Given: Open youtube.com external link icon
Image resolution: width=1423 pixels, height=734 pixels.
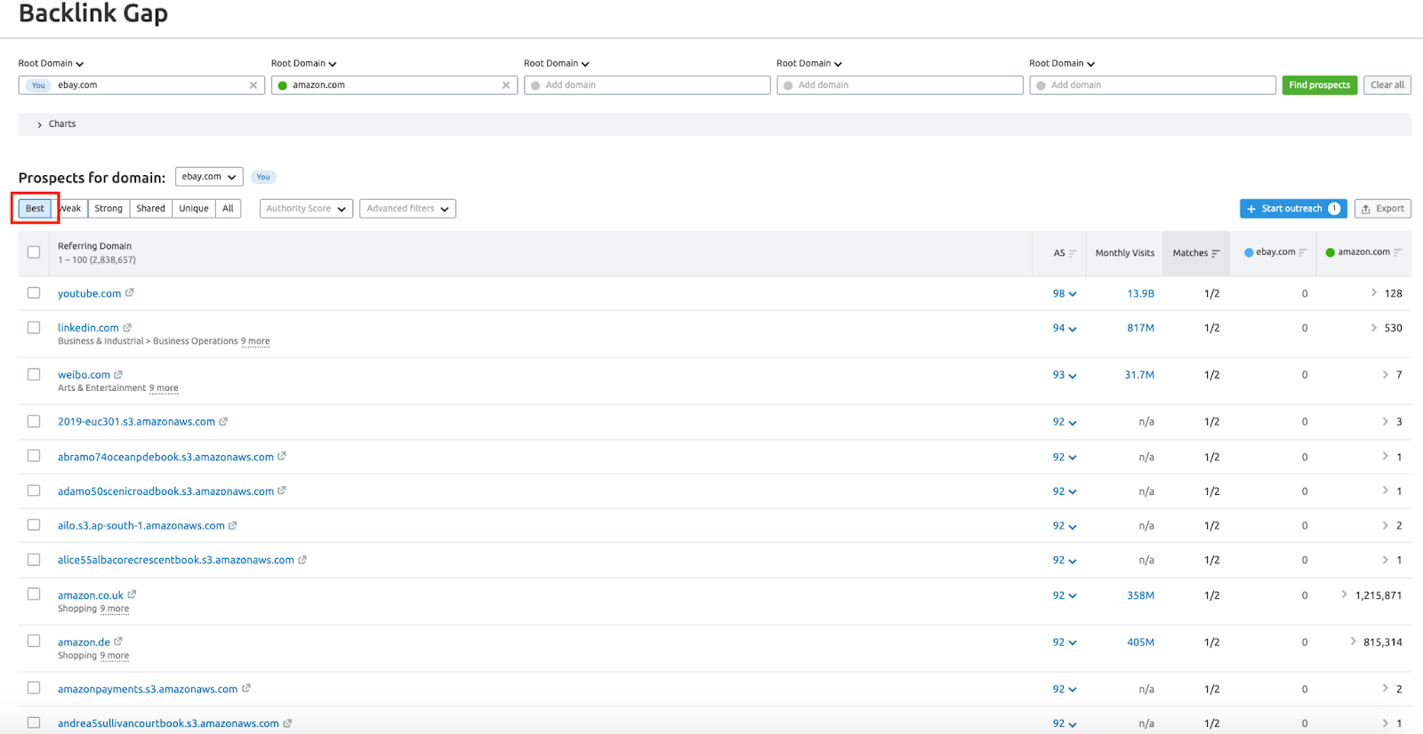Looking at the screenshot, I should coord(130,292).
